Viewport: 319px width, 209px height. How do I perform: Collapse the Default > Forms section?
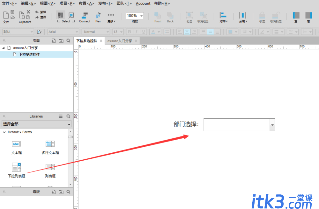[4, 132]
